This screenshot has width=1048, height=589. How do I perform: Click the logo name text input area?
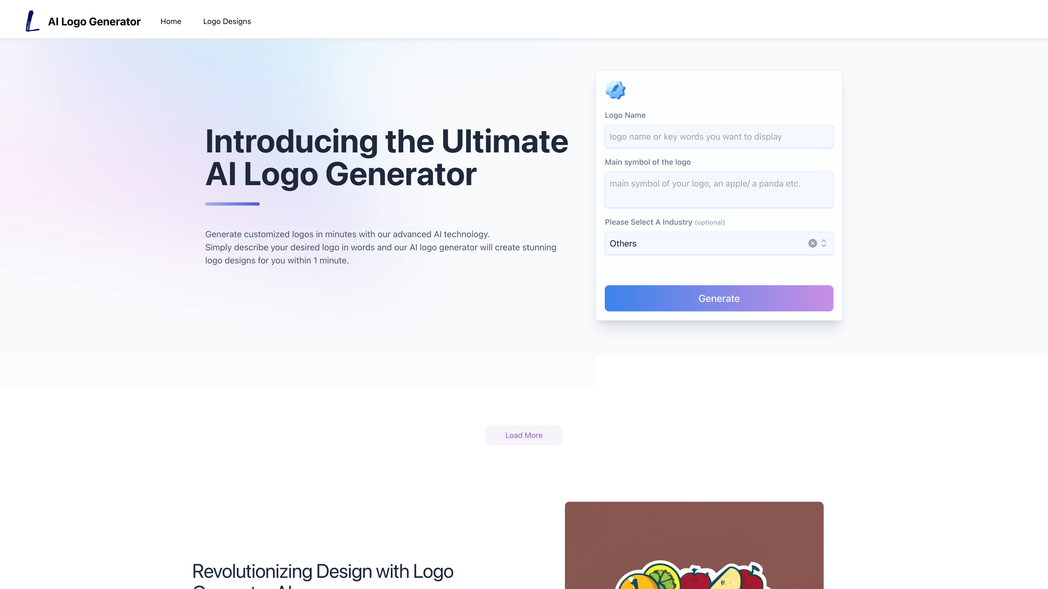(718, 136)
